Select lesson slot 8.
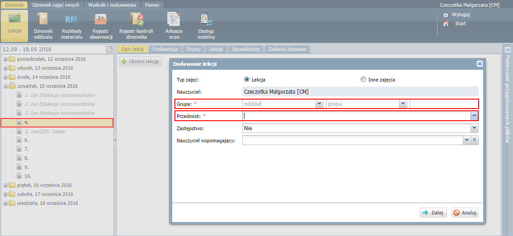The width and height of the screenshot is (513, 236). coord(27,158)
